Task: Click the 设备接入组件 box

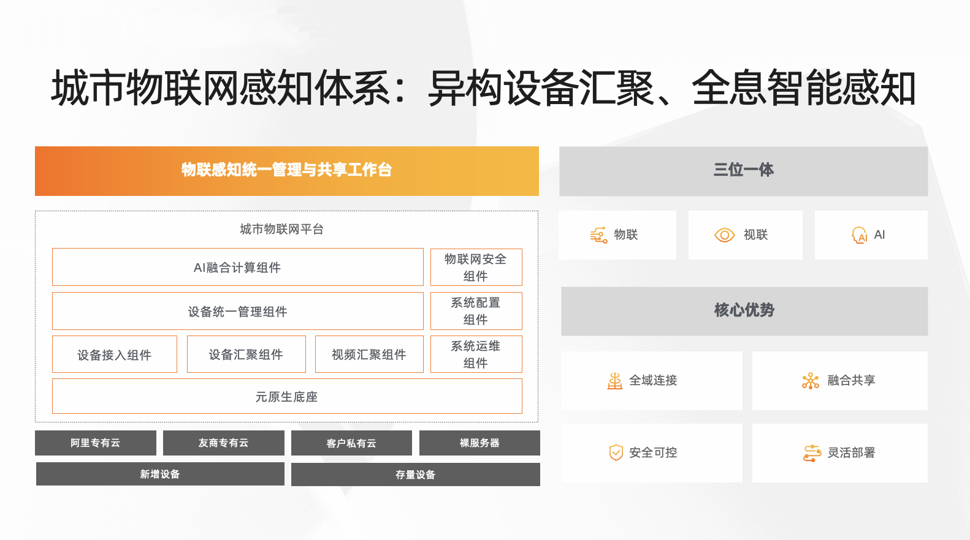Action: pos(115,354)
